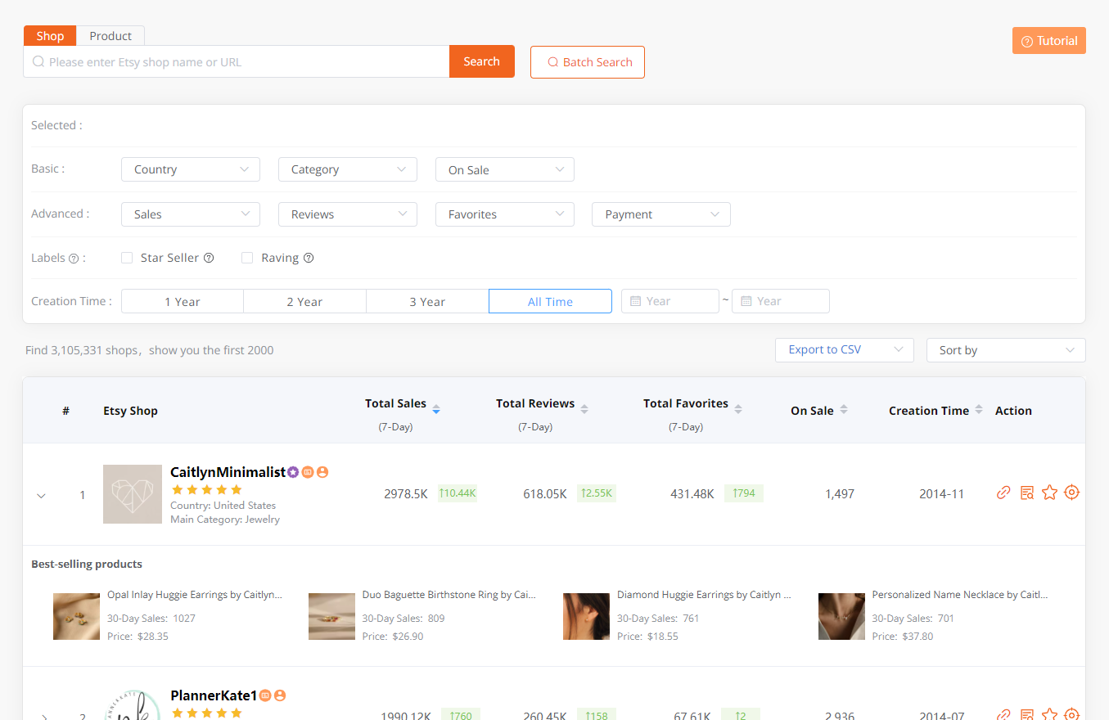1109x720 pixels.
Task: Click the Opal Inlay Huggie Earrings thumbnail
Action: point(76,616)
